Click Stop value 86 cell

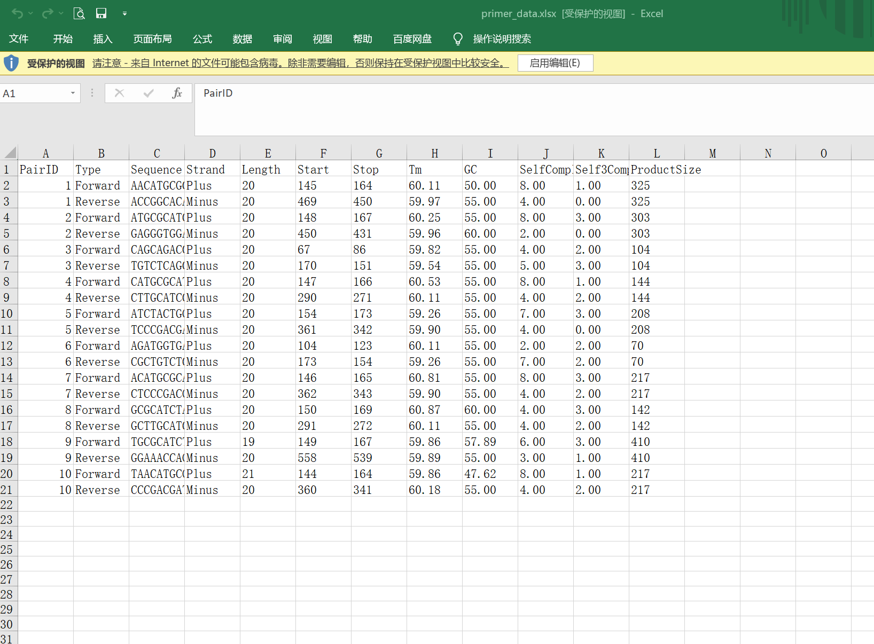(x=379, y=249)
